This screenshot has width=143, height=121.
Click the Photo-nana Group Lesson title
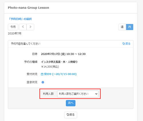coord(29,8)
